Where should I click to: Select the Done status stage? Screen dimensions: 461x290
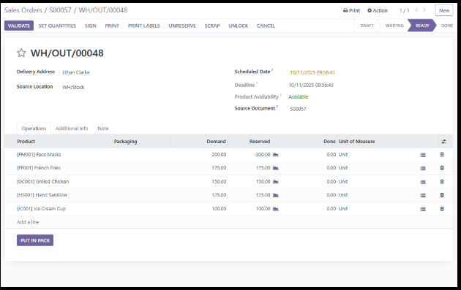point(447,26)
